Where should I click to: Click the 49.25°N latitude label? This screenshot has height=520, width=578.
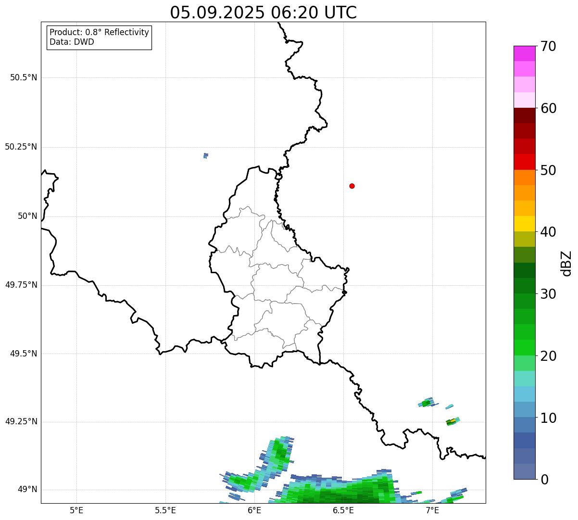pos(21,421)
